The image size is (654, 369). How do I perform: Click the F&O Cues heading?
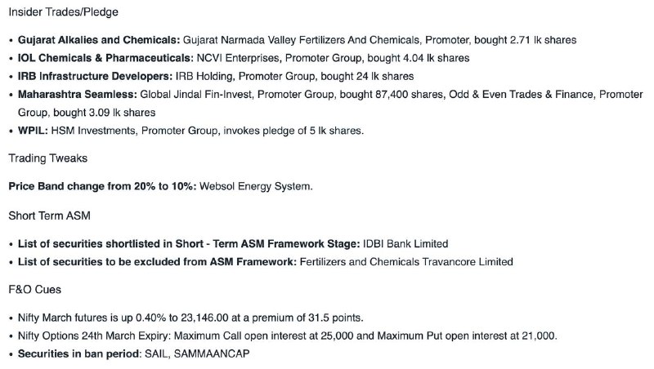pos(35,290)
